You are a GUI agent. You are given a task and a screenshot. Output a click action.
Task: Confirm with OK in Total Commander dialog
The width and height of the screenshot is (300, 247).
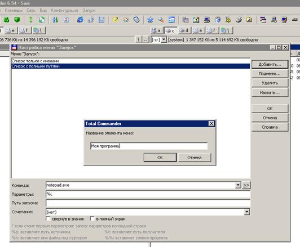[160, 158]
